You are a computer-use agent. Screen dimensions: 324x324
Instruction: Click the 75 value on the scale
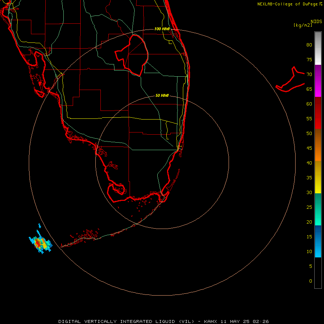tap(309, 60)
